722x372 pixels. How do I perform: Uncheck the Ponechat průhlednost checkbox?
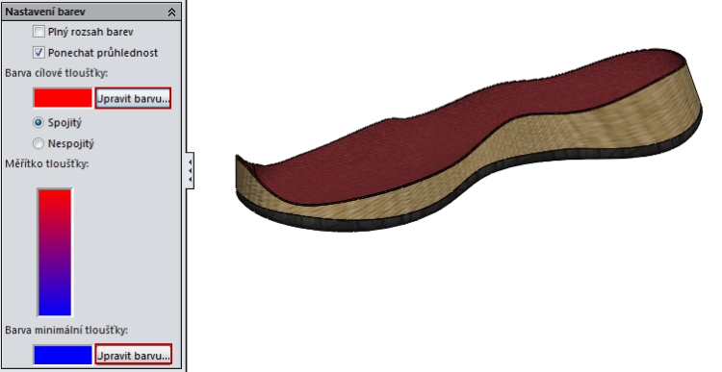point(39,53)
